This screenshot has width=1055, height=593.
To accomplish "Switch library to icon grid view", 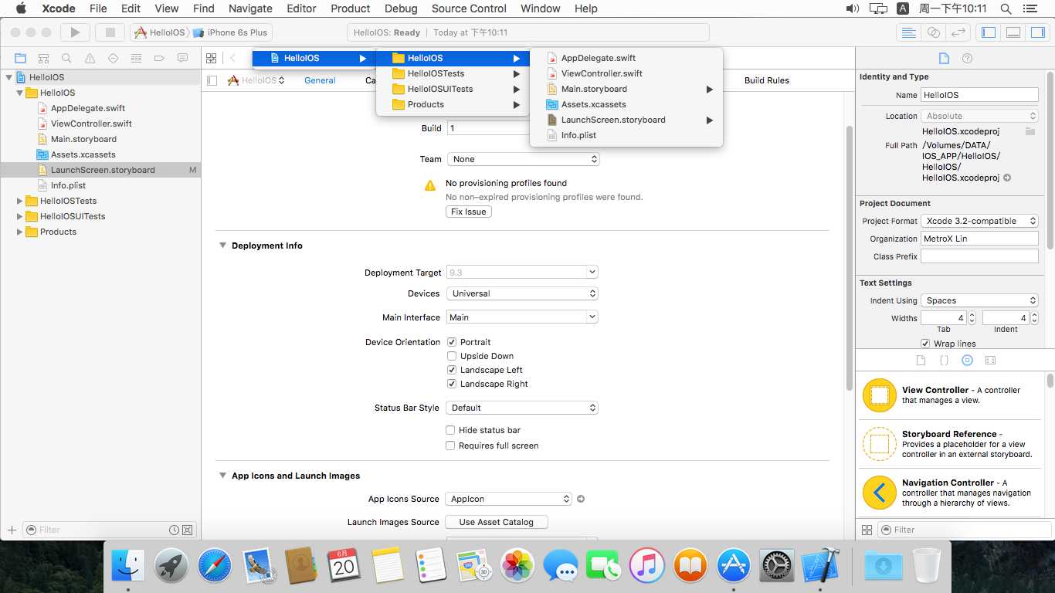I will point(867,530).
